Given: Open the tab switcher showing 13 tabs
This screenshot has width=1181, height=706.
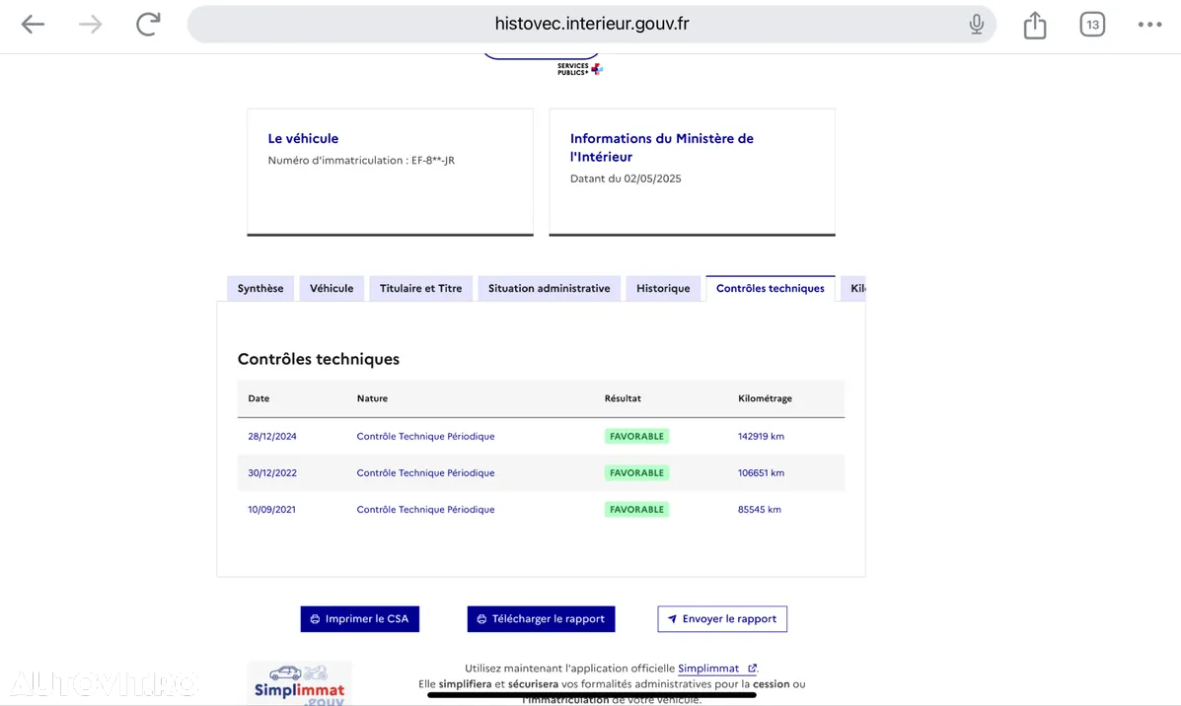Looking at the screenshot, I should point(1092,24).
